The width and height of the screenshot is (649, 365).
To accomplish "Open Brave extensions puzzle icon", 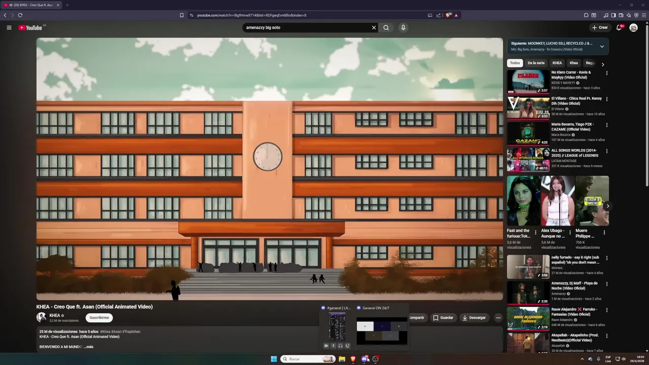I will 586,15.
